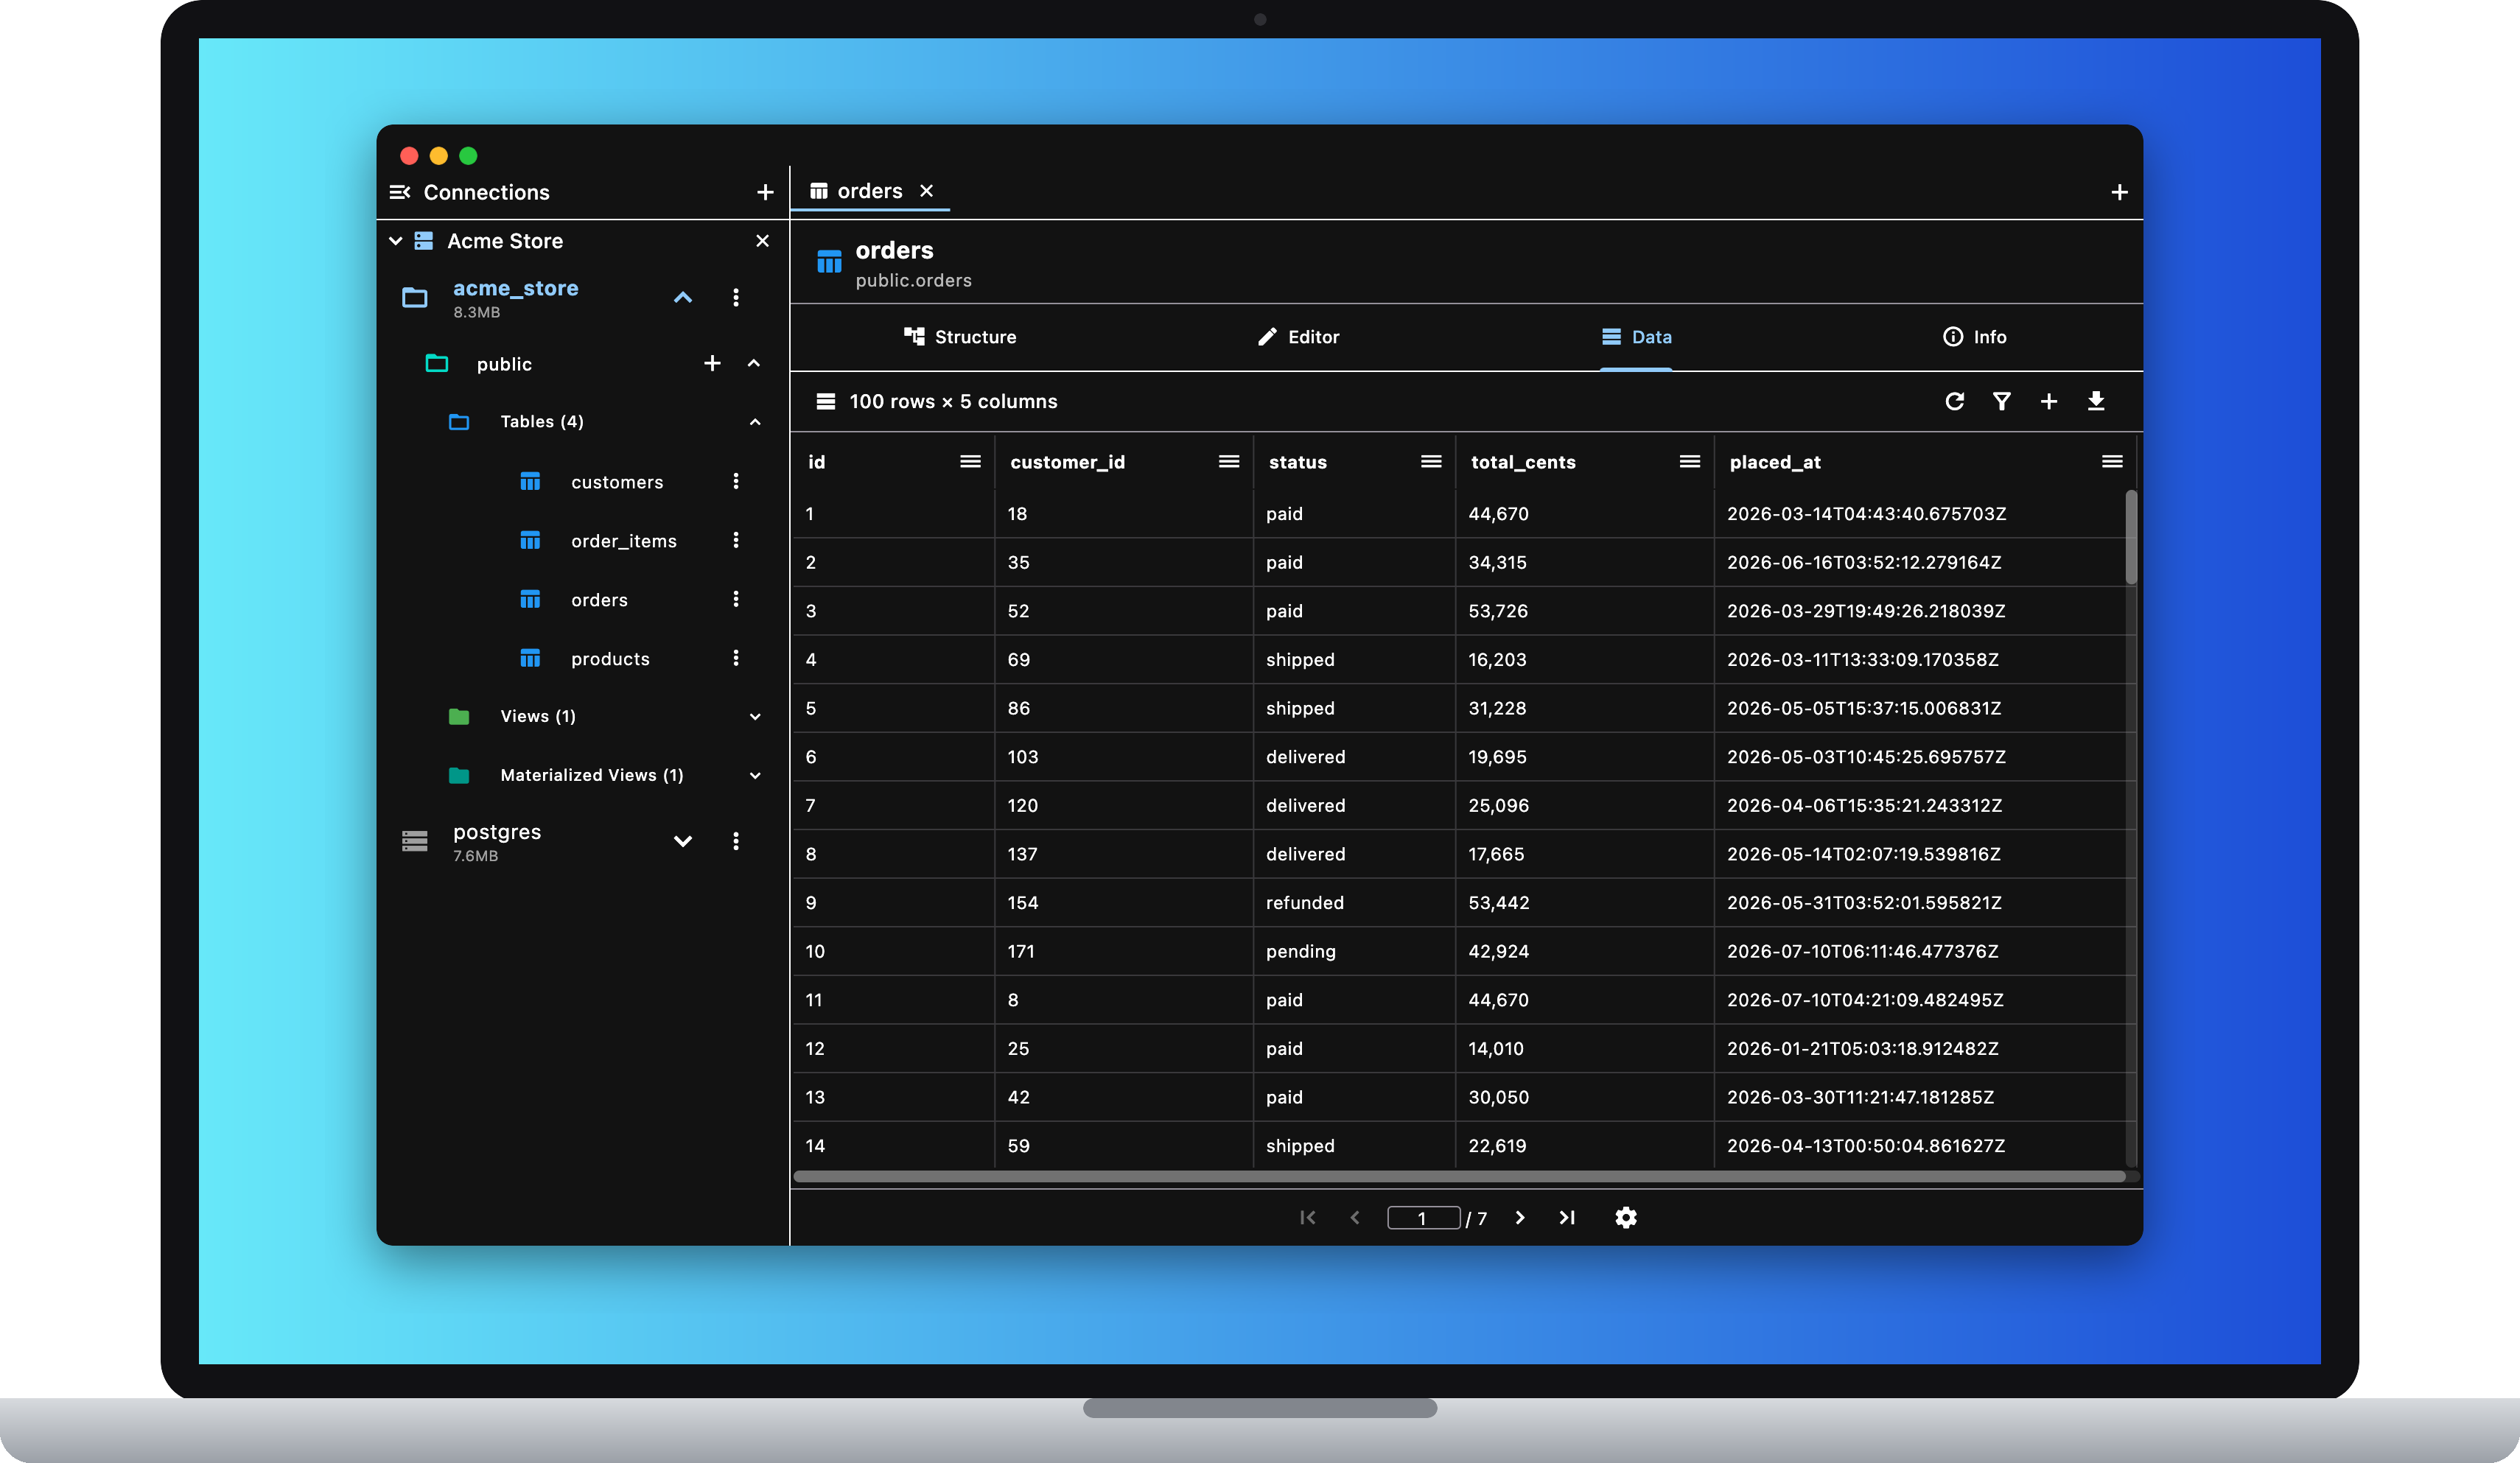Switch to the Data tab
The height and width of the screenshot is (1463, 2520).
1636,337
